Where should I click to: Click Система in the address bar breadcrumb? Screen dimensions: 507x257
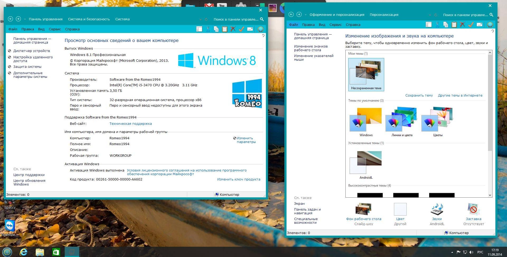pos(122,19)
